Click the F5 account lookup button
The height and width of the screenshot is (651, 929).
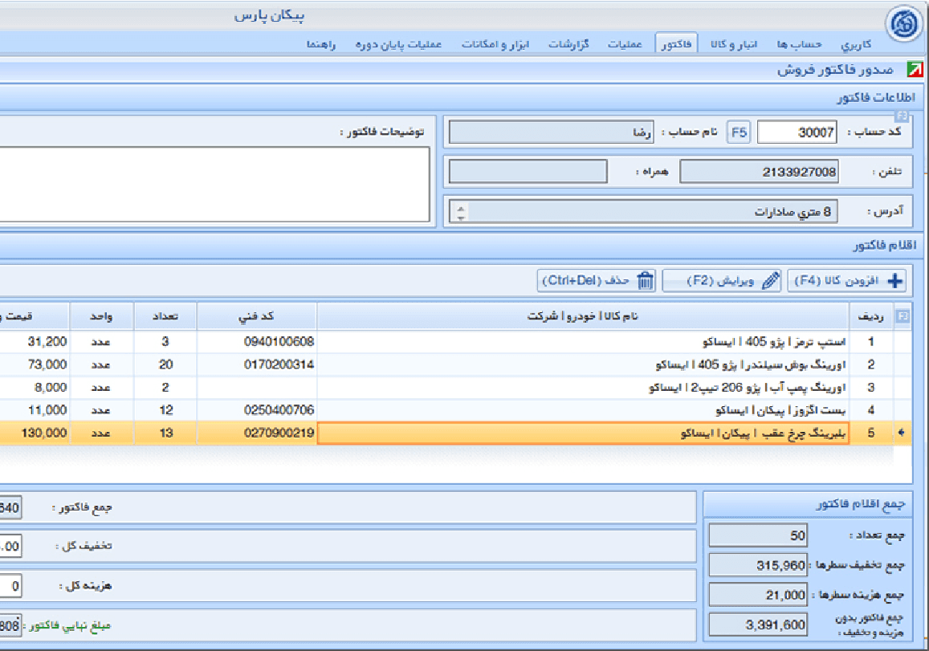coord(739,132)
